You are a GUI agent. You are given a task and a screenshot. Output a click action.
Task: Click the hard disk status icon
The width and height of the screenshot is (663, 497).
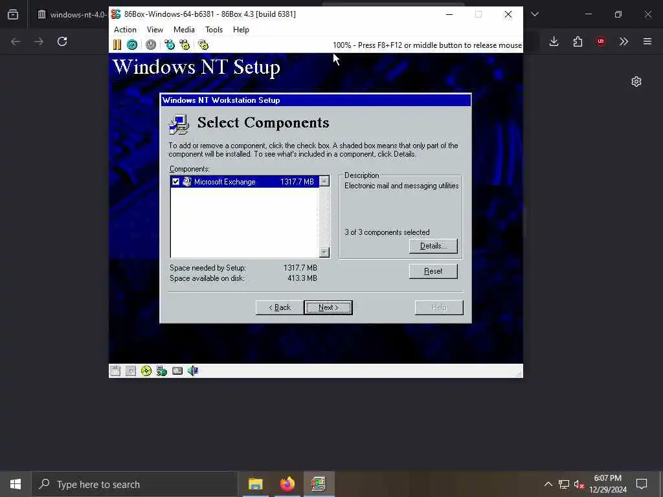pyautogui.click(x=177, y=371)
